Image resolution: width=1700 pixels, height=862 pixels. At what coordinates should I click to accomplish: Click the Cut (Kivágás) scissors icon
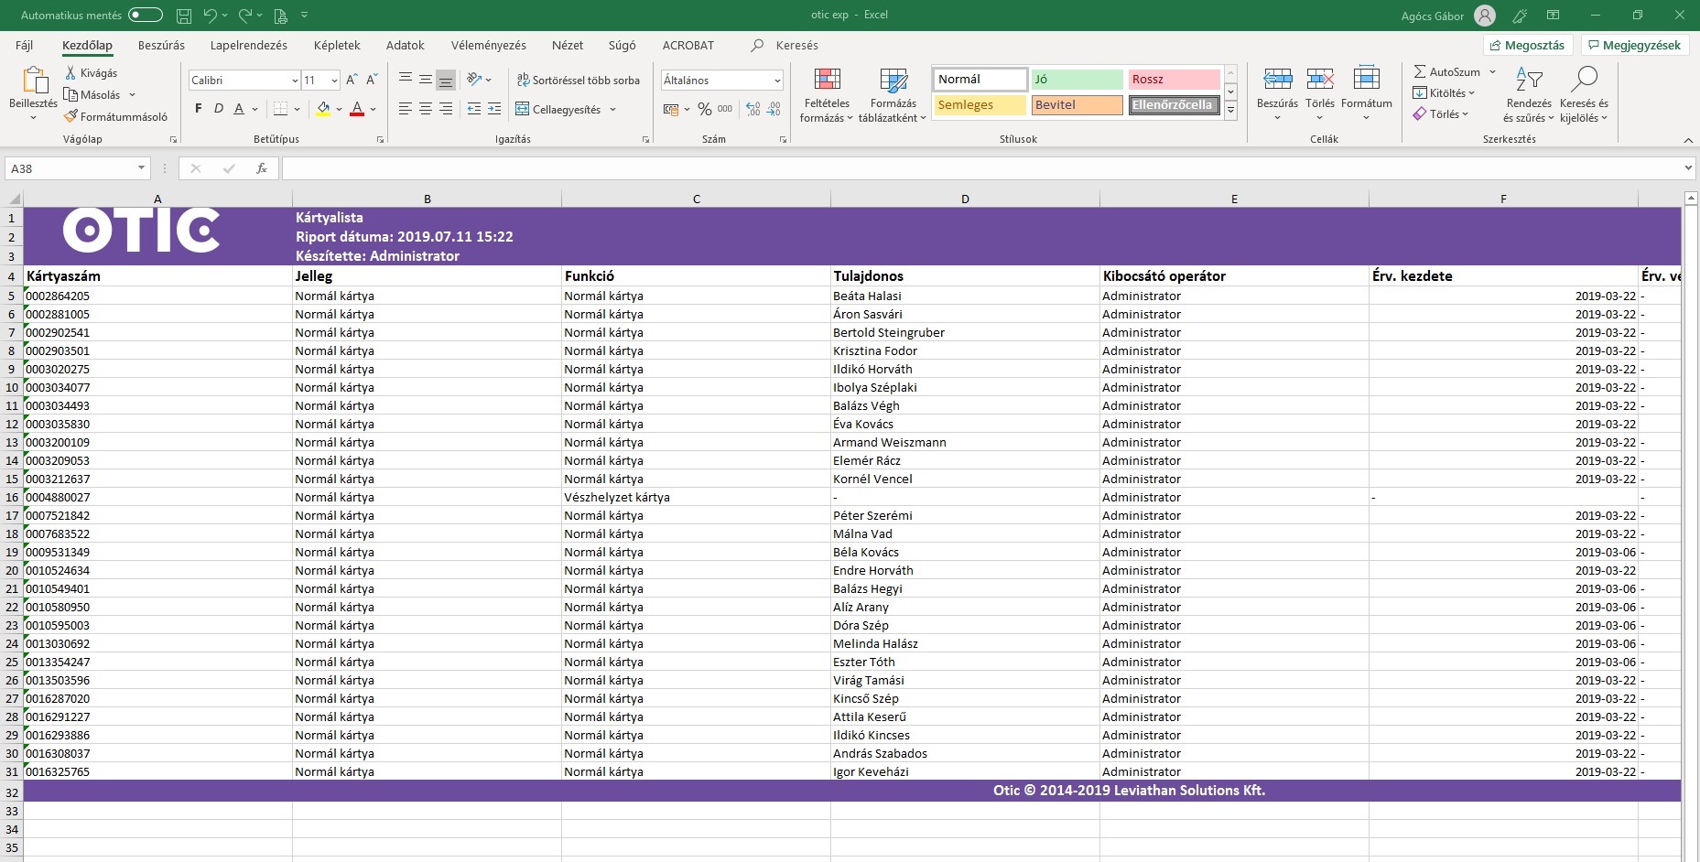[70, 72]
